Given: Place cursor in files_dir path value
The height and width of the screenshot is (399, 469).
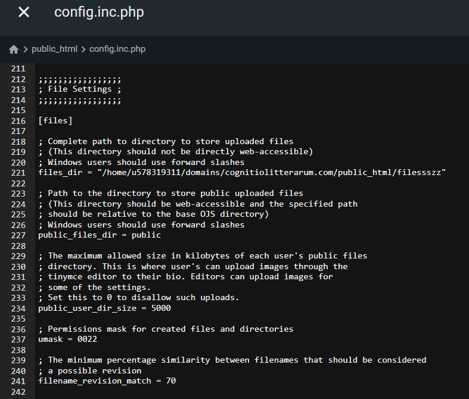Looking at the screenshot, I should (x=272, y=173).
